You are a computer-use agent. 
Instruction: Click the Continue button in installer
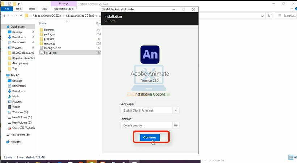click(x=150, y=137)
